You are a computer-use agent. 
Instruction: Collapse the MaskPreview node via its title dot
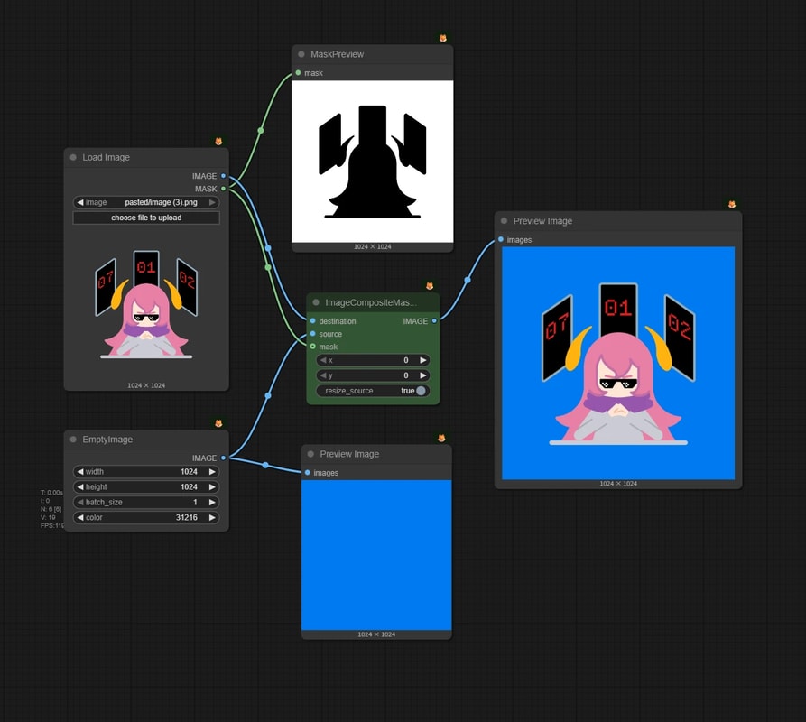[301, 54]
